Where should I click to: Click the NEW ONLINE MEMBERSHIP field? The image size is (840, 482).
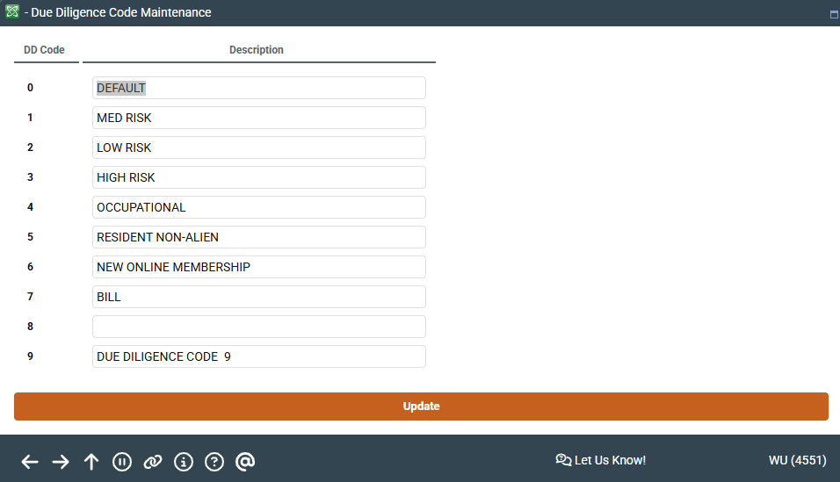coord(258,267)
